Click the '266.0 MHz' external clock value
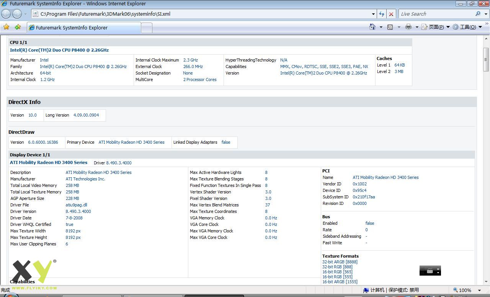The width and height of the screenshot is (490, 297). tap(193, 67)
